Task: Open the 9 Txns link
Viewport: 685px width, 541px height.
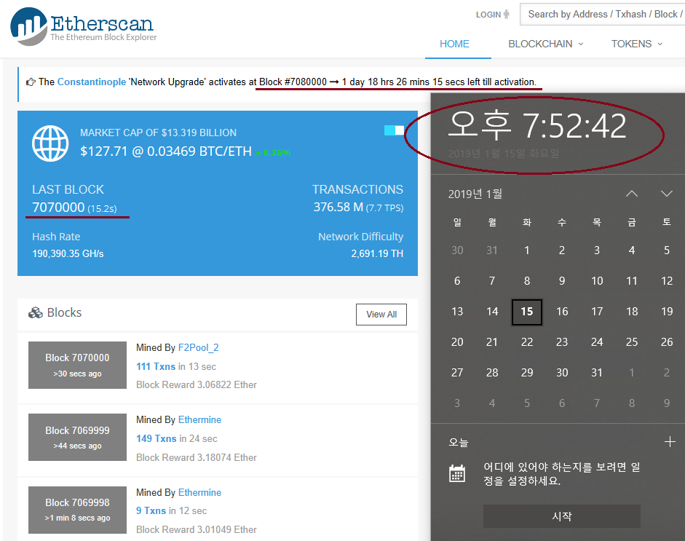Action: pyautogui.click(x=151, y=510)
